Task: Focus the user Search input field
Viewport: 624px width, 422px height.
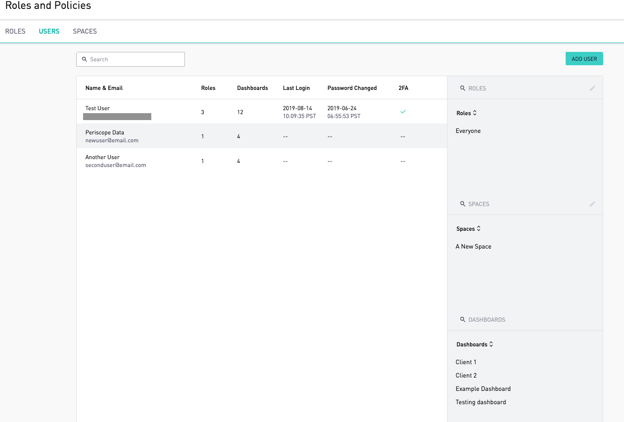Action: [x=131, y=59]
